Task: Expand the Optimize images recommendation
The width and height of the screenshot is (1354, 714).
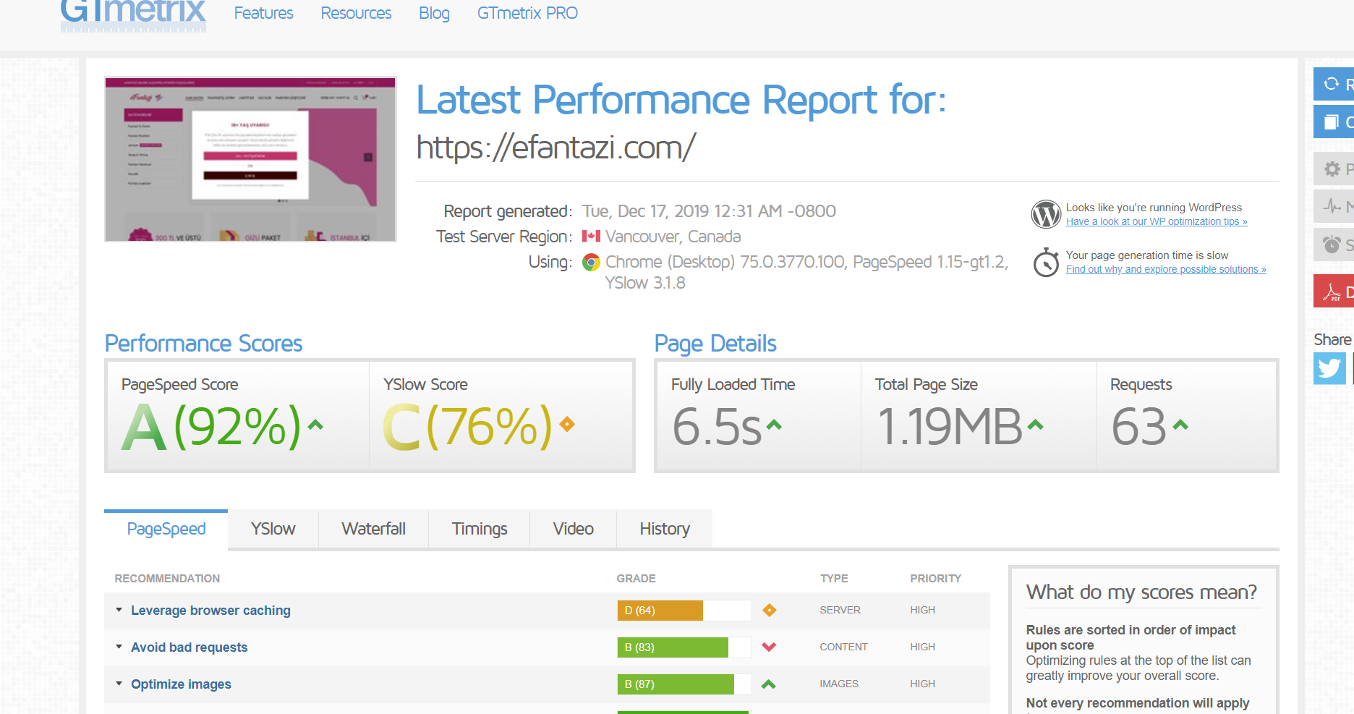Action: (x=119, y=684)
